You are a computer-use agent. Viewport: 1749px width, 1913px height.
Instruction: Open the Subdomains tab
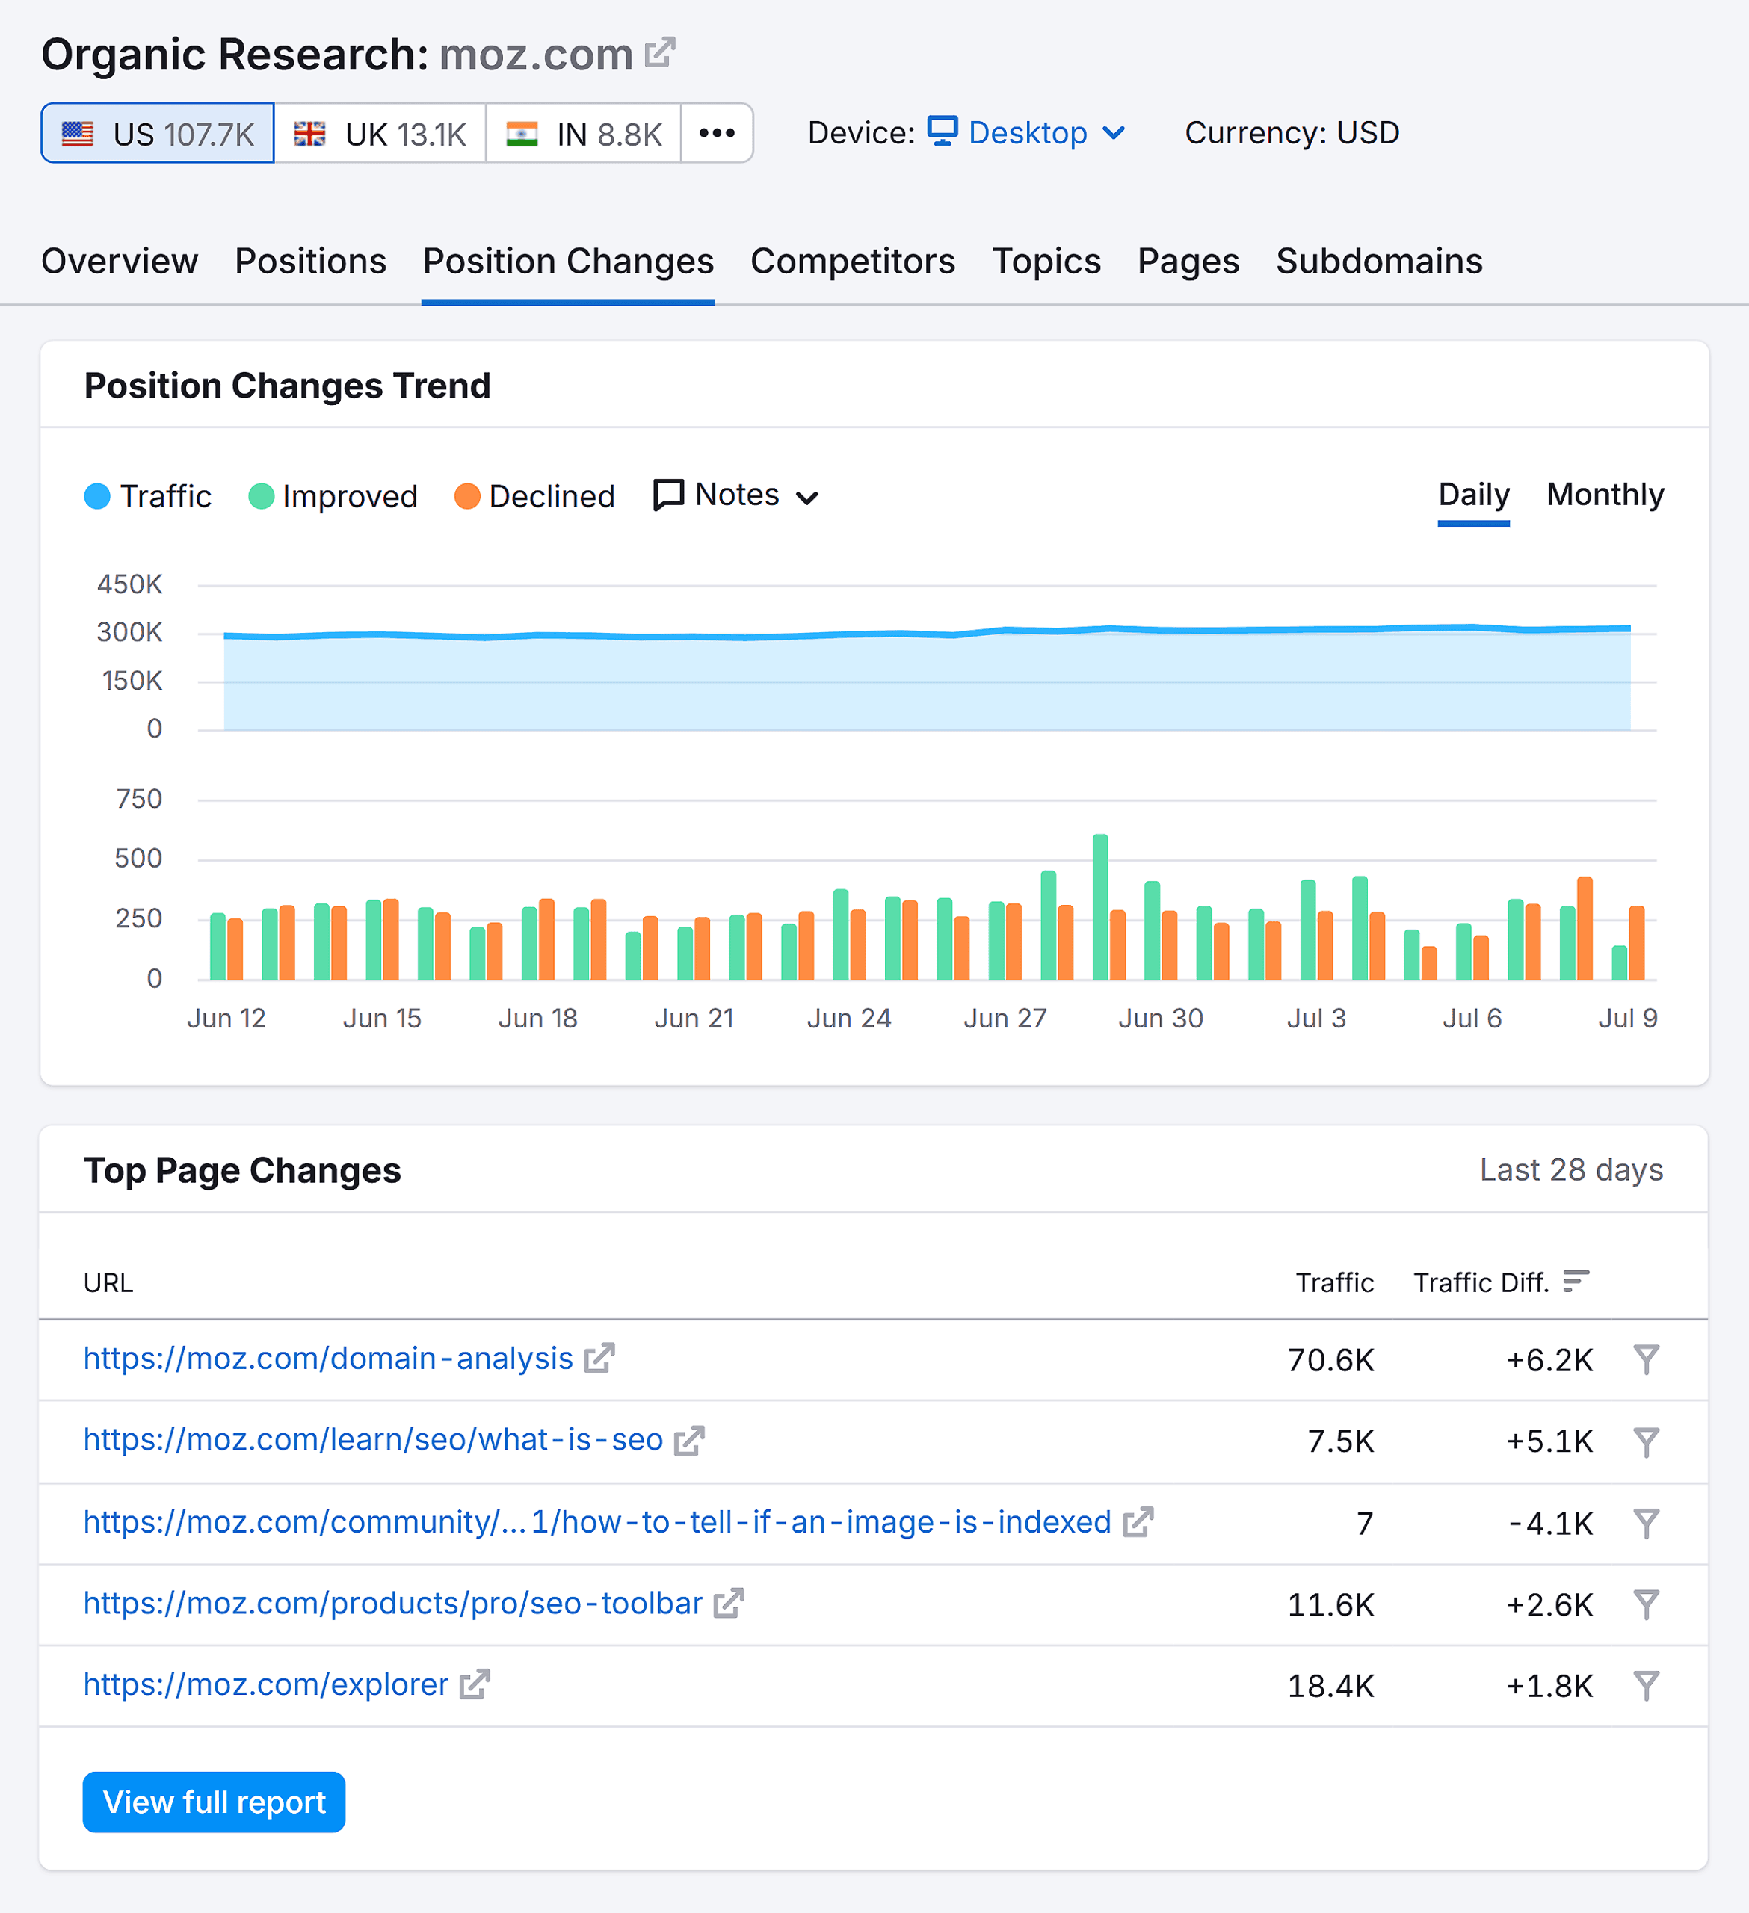(x=1379, y=261)
